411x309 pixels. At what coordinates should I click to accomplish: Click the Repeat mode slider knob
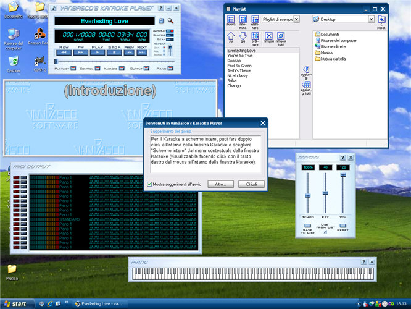170,48
